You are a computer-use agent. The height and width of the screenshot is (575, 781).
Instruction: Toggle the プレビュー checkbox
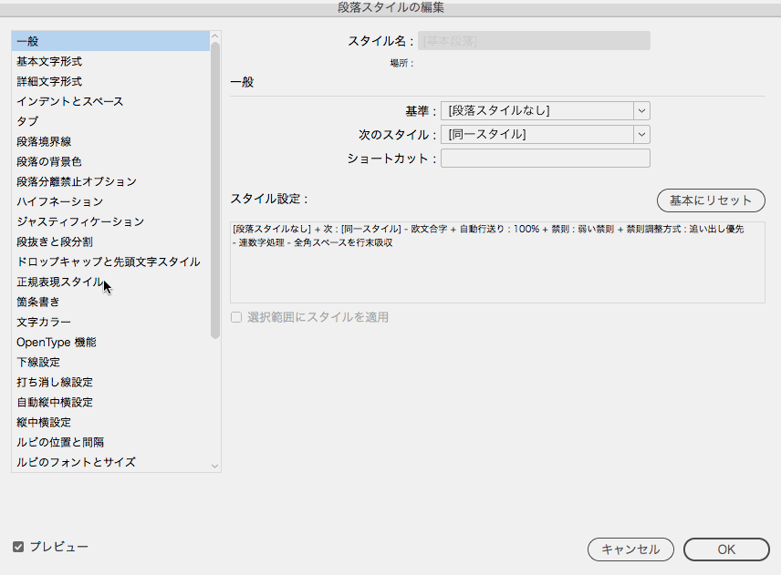(x=18, y=547)
